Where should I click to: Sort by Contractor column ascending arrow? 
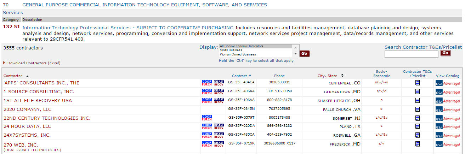pyautogui.click(x=28, y=76)
